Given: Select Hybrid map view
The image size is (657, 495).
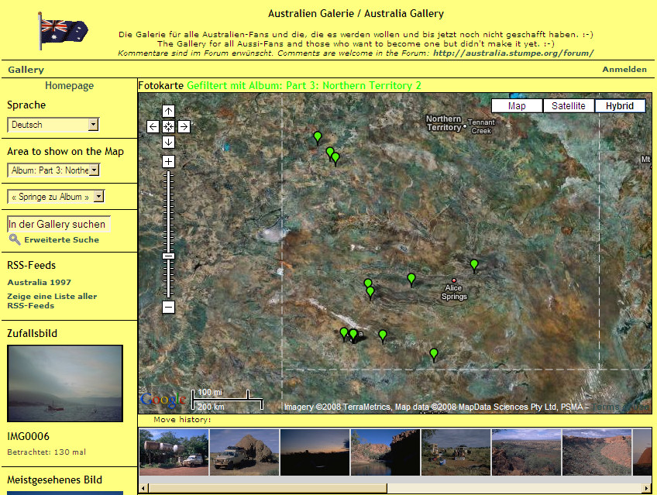Looking at the screenshot, I should point(620,106).
